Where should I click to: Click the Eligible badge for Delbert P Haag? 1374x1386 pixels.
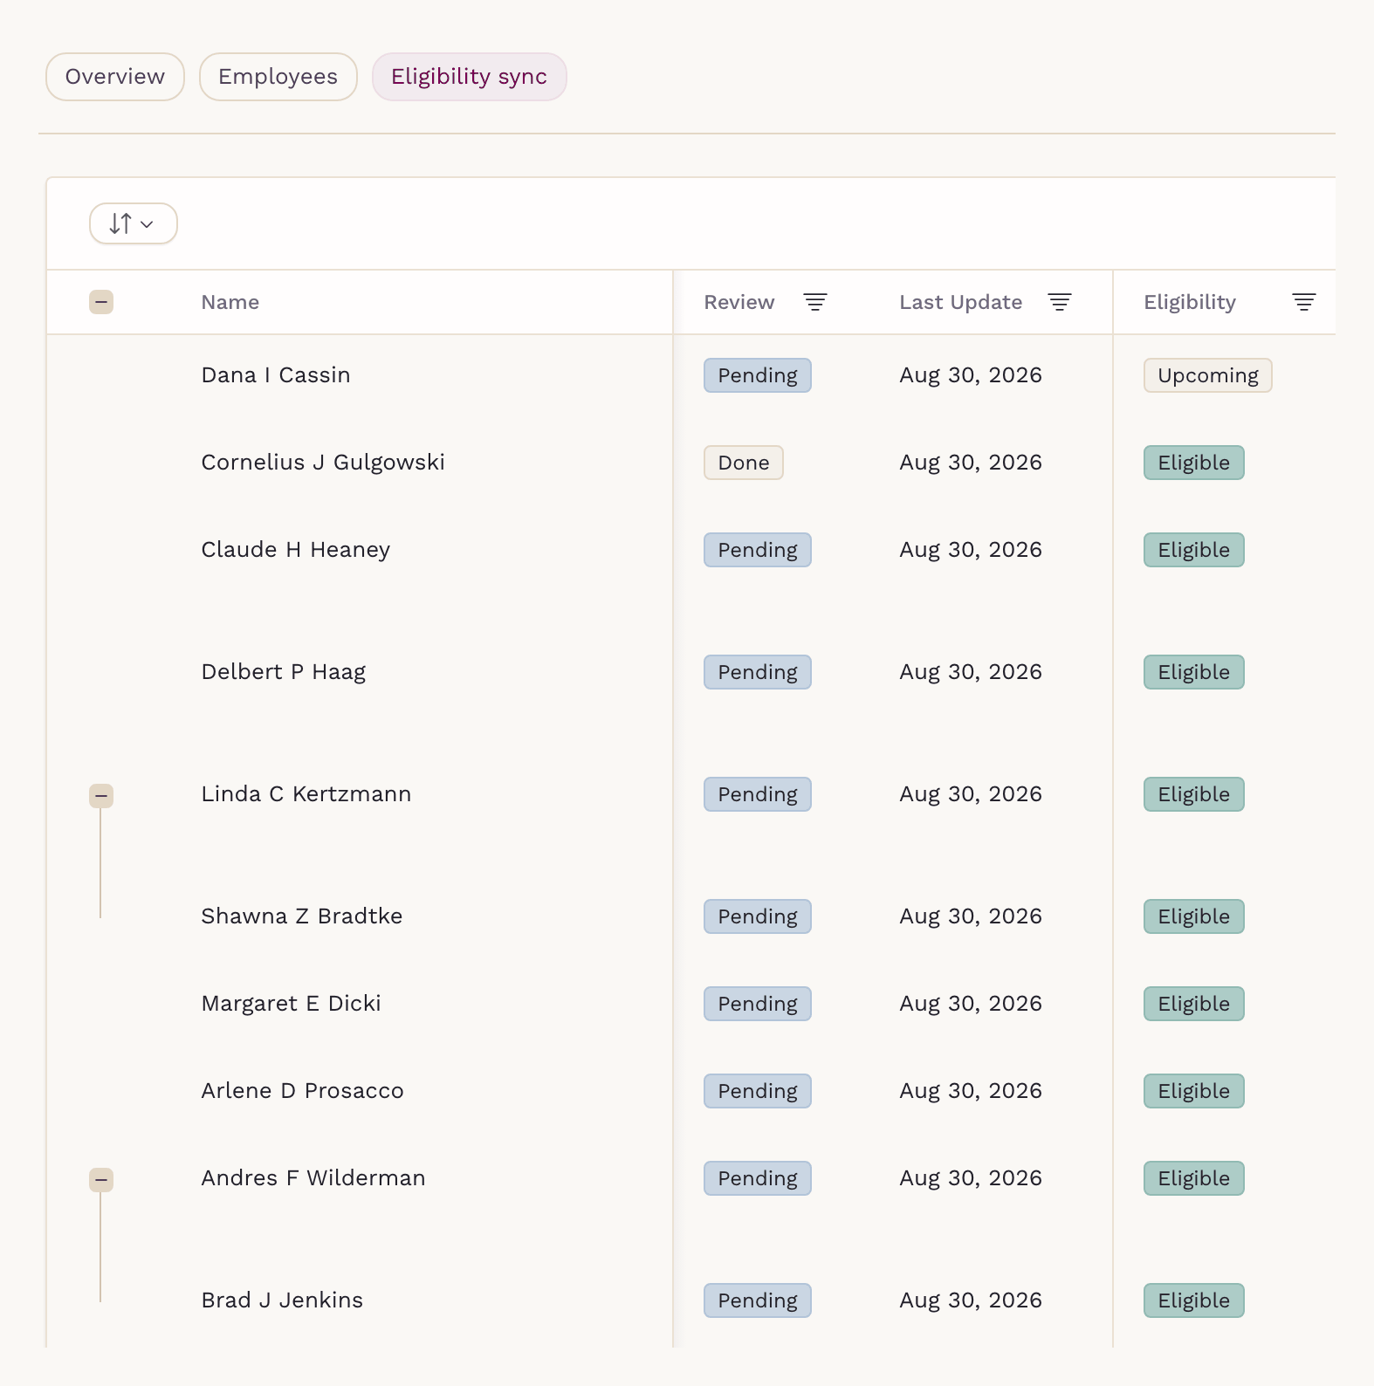(x=1194, y=672)
